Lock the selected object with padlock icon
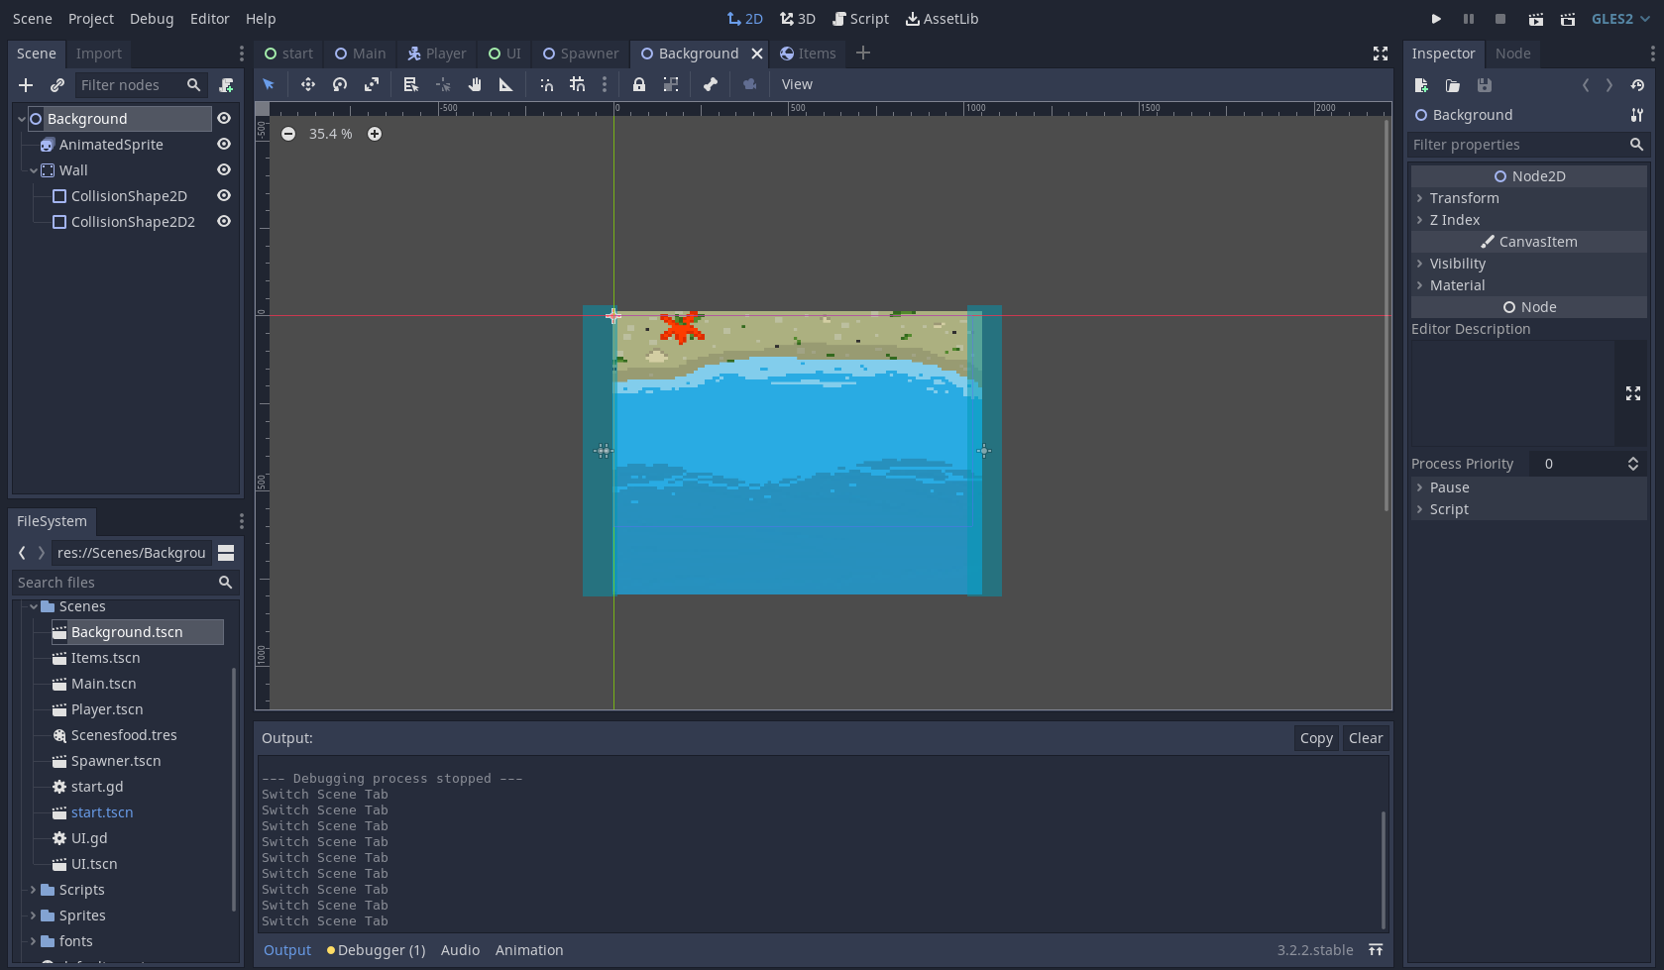Viewport: 1664px width, 970px height. (x=639, y=84)
